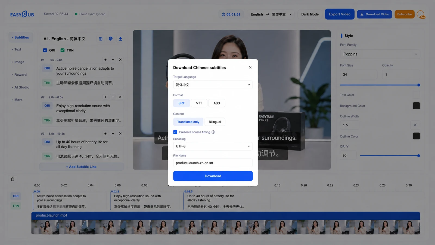
Task: Select VTT format
Action: coord(199,103)
